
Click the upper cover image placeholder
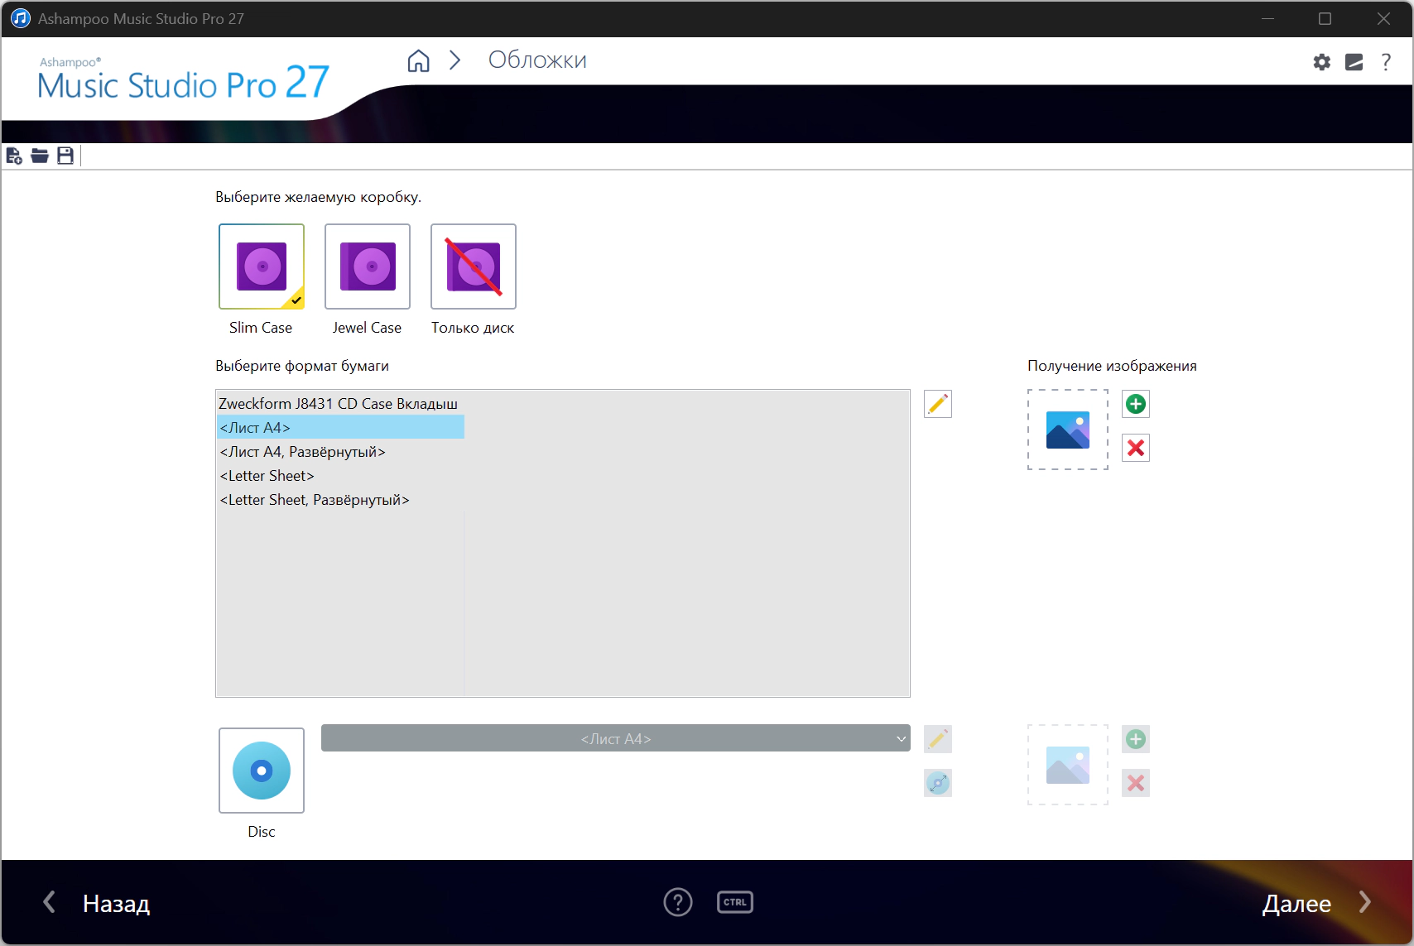coord(1068,430)
